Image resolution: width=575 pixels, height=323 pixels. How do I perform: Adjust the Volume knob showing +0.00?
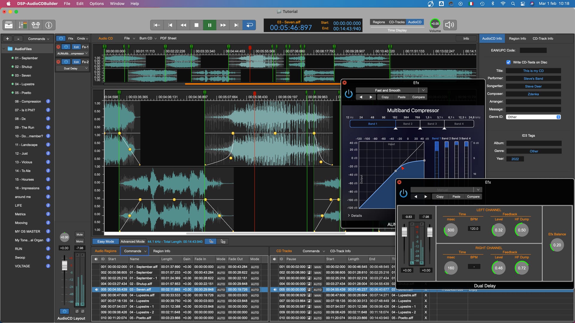(435, 24)
